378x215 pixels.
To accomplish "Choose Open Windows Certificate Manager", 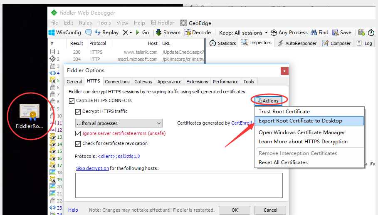I will tap(309, 132).
